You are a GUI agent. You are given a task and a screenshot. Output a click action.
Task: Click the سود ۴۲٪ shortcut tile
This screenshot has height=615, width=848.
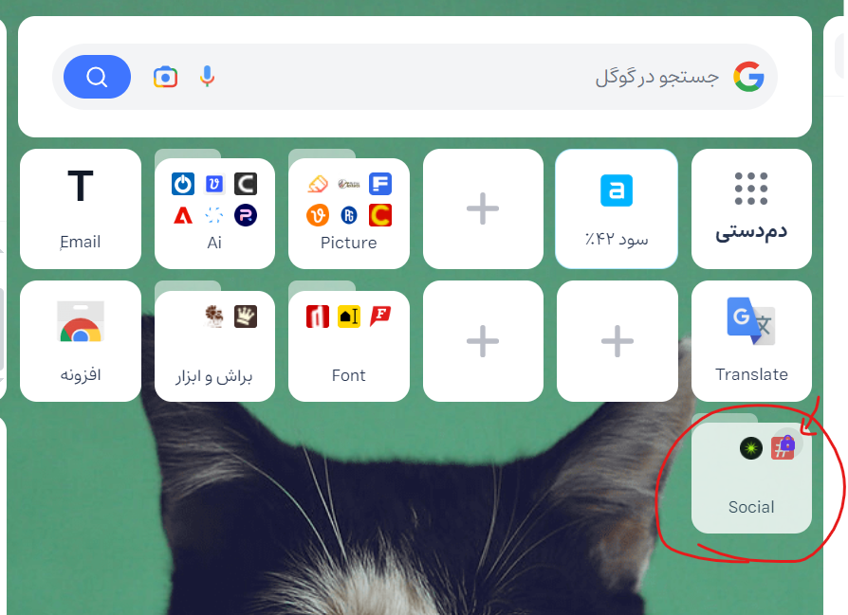[617, 208]
